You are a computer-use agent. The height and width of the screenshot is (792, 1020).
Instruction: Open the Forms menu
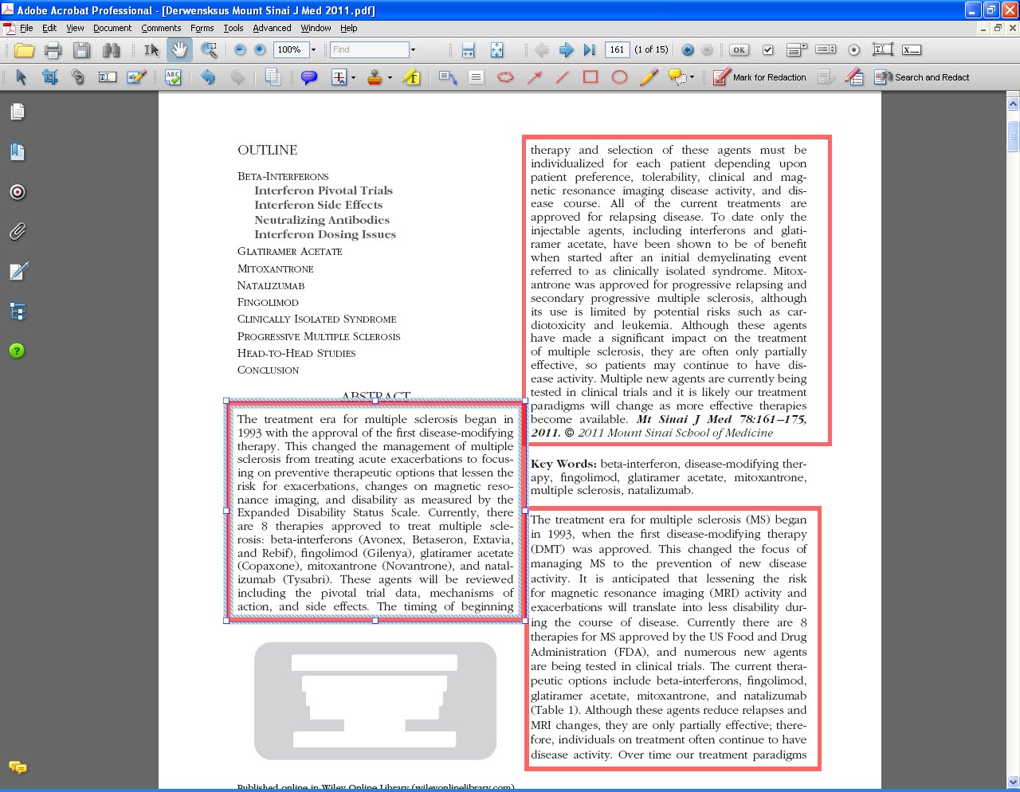[202, 28]
